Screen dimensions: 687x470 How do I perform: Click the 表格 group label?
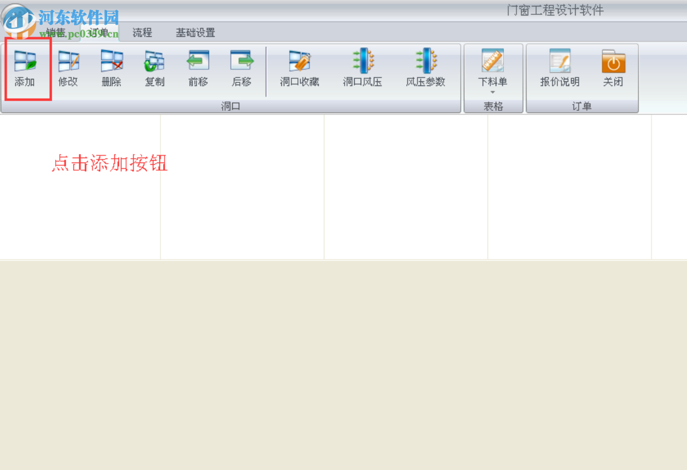click(x=493, y=106)
